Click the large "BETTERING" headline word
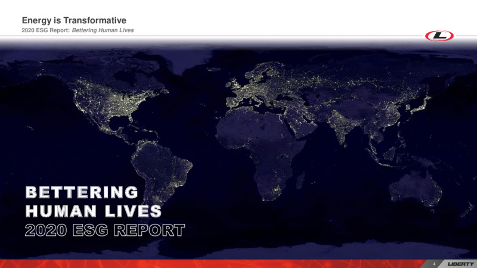The height and width of the screenshot is (268, 477). pyautogui.click(x=82, y=192)
